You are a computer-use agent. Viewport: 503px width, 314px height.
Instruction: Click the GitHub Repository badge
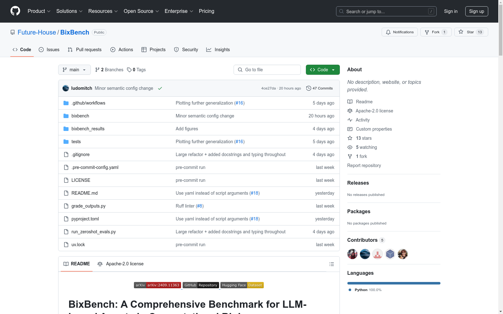tap(201, 285)
